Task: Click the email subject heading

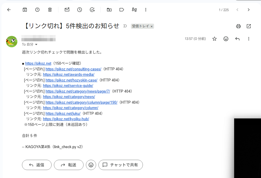Action: click(72, 26)
